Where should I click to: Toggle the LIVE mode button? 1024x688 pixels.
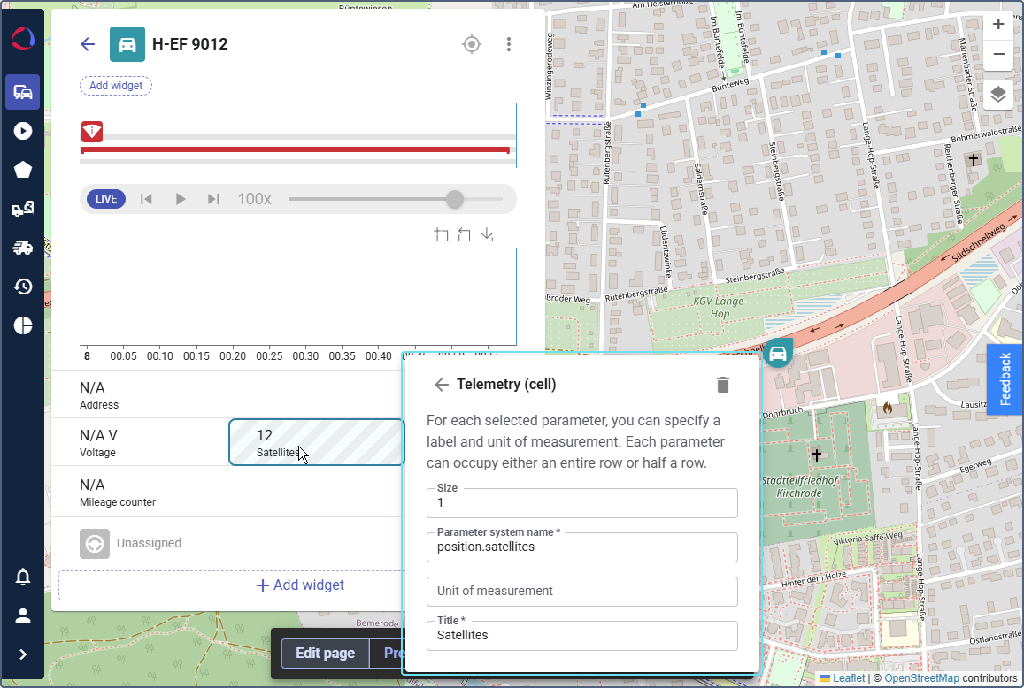pyautogui.click(x=106, y=199)
